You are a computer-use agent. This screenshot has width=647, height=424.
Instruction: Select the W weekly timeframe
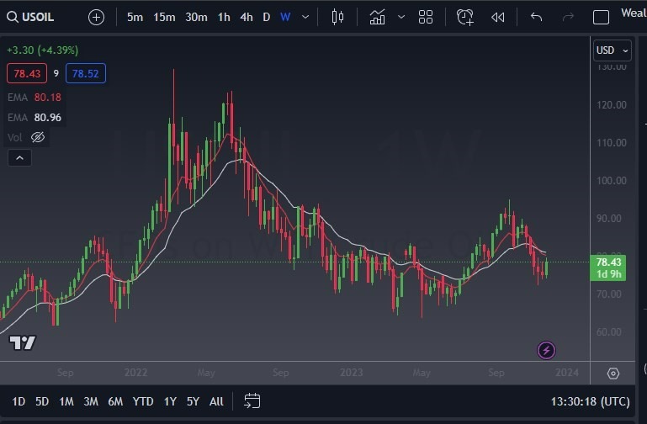(285, 18)
